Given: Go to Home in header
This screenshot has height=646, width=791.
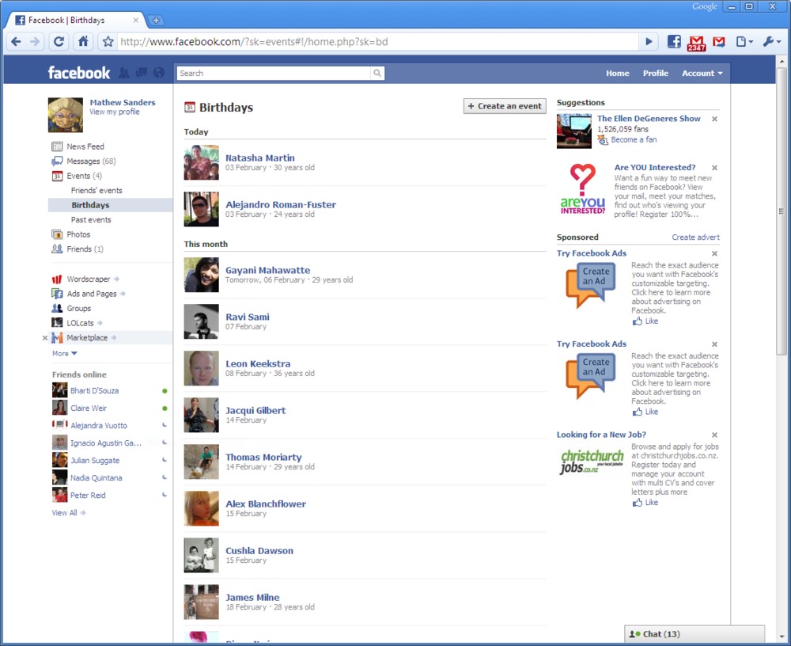Looking at the screenshot, I should pyautogui.click(x=618, y=74).
